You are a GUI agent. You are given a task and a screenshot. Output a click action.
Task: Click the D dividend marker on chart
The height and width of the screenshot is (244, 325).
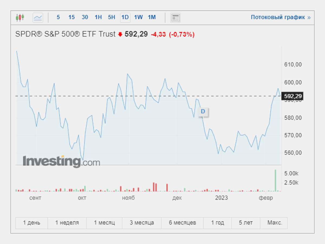point(203,112)
